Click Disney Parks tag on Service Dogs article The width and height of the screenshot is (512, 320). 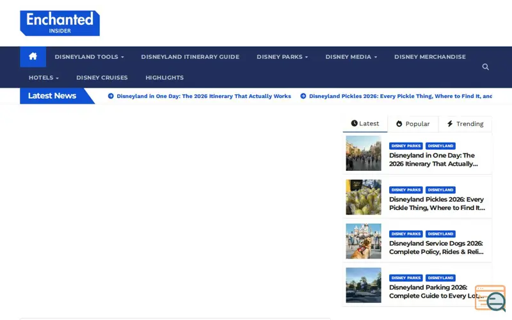click(406, 234)
